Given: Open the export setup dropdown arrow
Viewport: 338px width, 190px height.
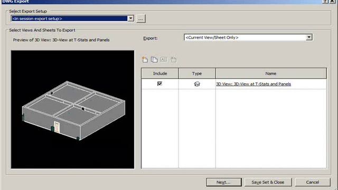Looking at the screenshot, I should [x=130, y=18].
